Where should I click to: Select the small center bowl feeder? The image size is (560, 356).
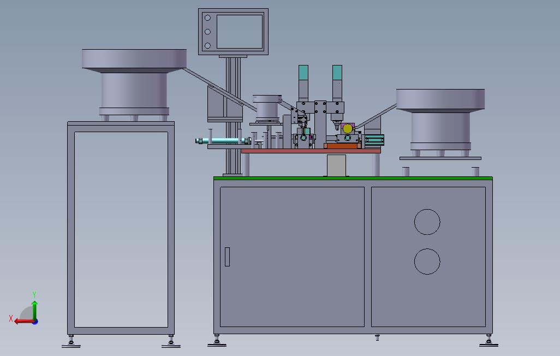(267, 108)
